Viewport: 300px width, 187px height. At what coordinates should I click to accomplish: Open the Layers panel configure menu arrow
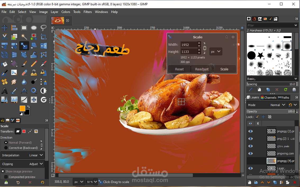(296, 97)
